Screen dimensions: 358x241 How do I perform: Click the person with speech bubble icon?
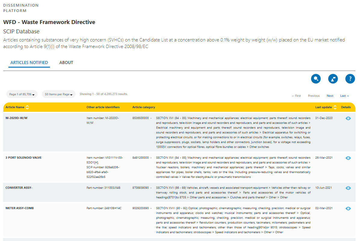[x=333, y=79]
